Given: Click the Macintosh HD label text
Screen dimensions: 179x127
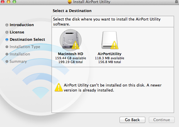Looking at the screenshot, I should click(71, 54).
